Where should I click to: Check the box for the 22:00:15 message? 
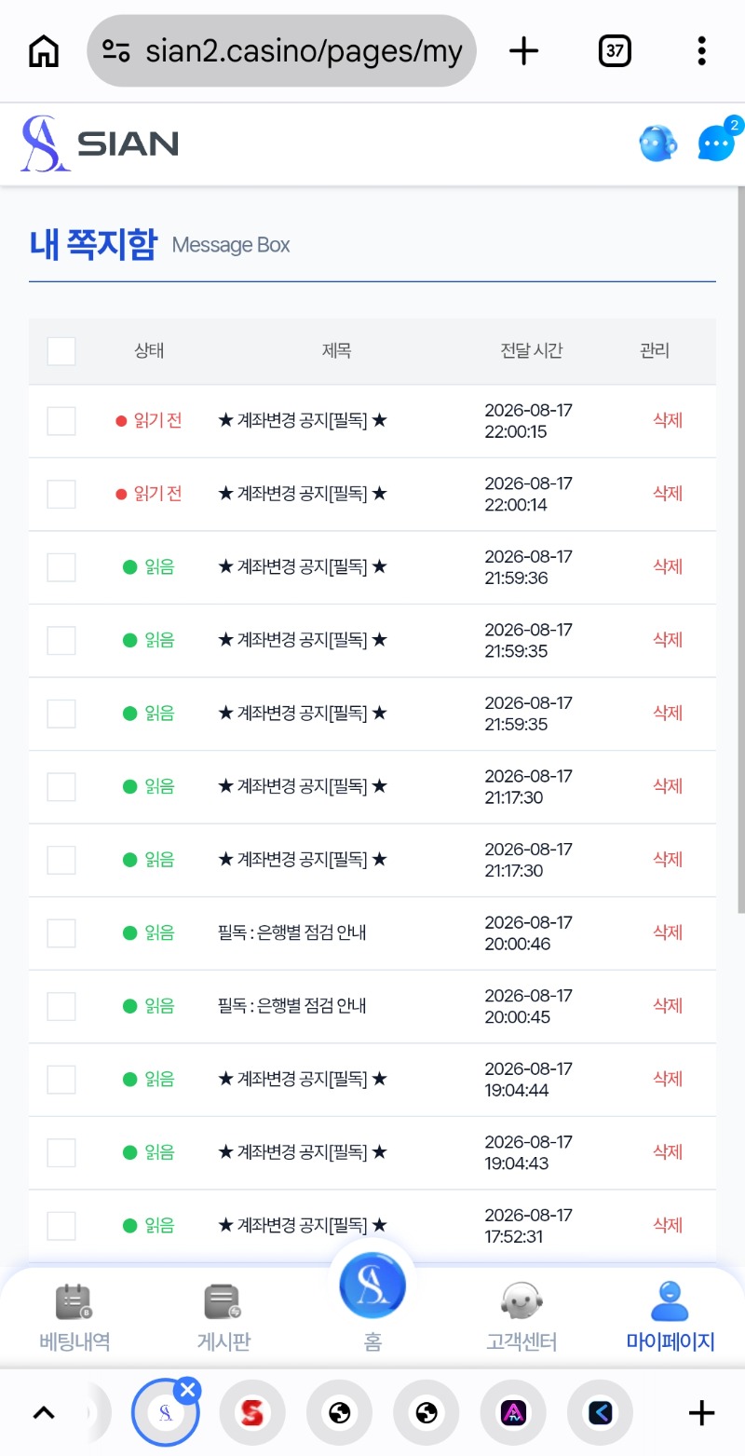(x=61, y=421)
